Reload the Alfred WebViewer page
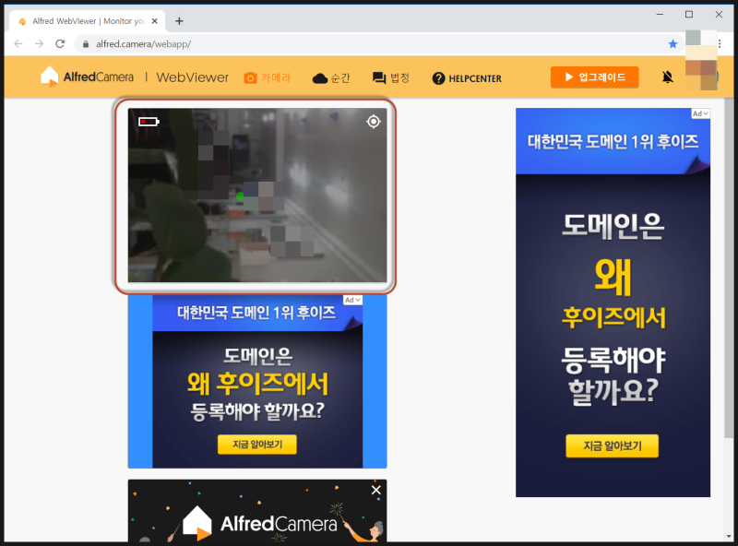Image resolution: width=738 pixels, height=546 pixels. (x=60, y=43)
